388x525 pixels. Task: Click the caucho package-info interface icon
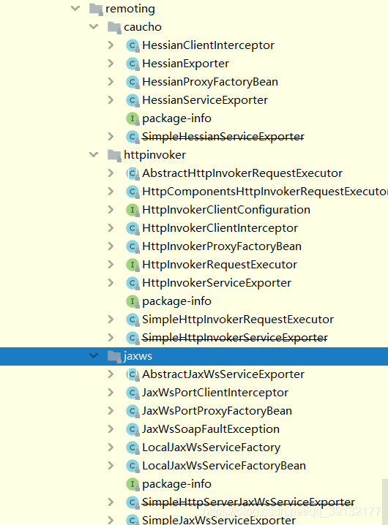pyautogui.click(x=133, y=118)
